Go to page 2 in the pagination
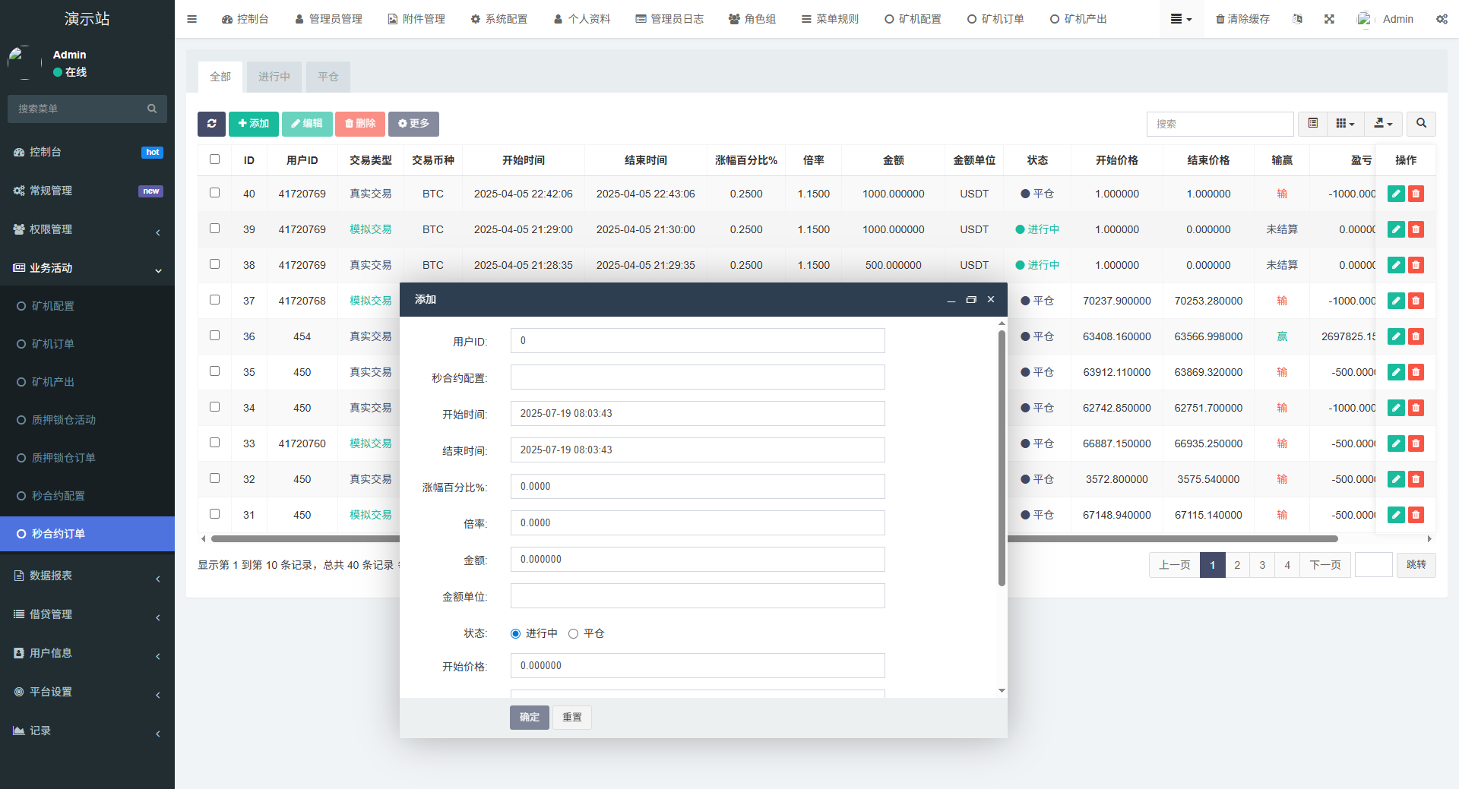 (1237, 565)
